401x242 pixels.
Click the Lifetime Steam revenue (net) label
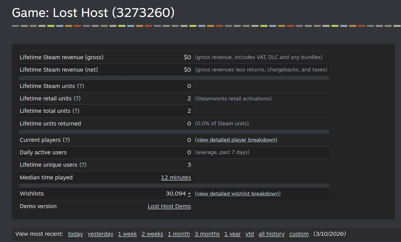(x=59, y=70)
